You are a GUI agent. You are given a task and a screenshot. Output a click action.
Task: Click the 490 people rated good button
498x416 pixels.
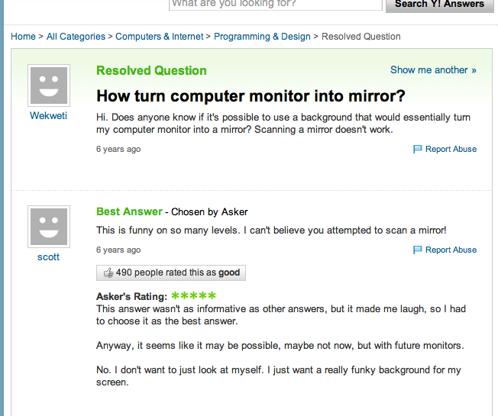click(x=171, y=272)
